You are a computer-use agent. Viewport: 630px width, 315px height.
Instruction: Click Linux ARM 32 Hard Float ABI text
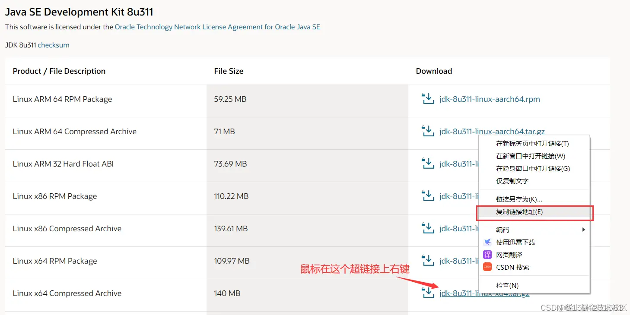click(x=63, y=164)
